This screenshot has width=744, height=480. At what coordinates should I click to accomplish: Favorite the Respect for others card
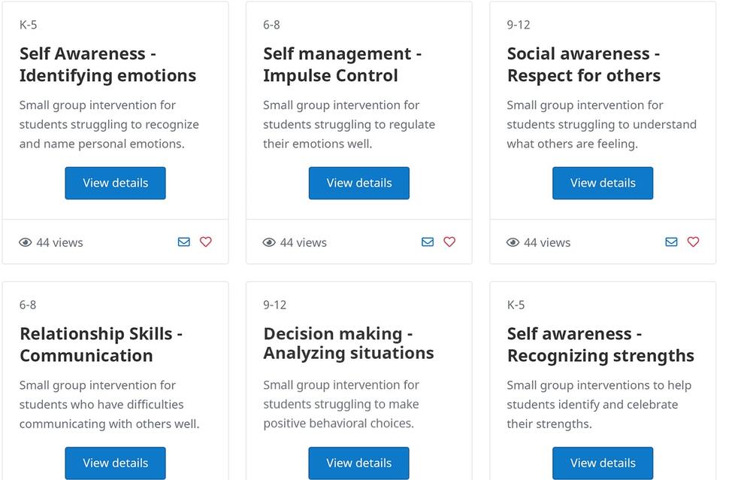tap(693, 242)
